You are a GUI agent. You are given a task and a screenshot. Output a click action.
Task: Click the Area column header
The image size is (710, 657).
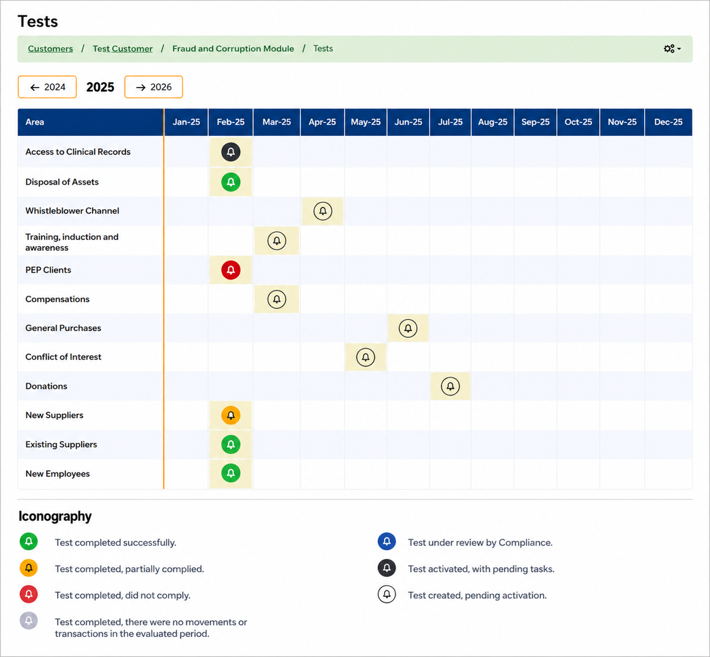91,122
